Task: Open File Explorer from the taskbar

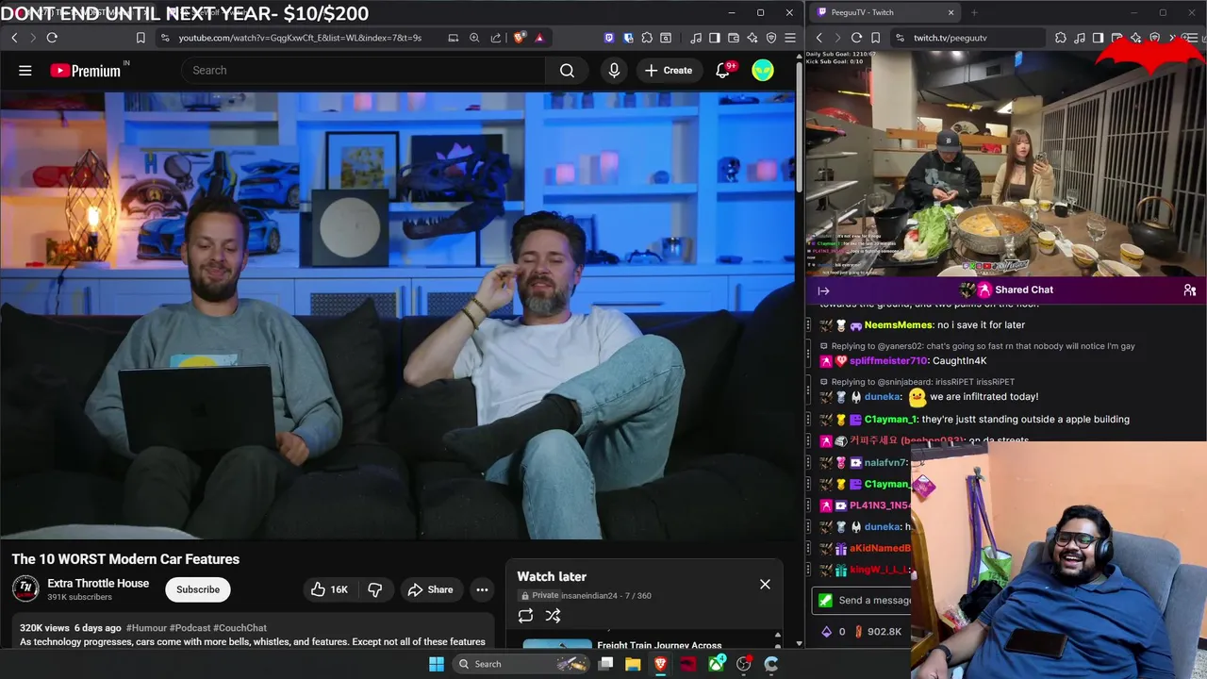Action: point(633,664)
